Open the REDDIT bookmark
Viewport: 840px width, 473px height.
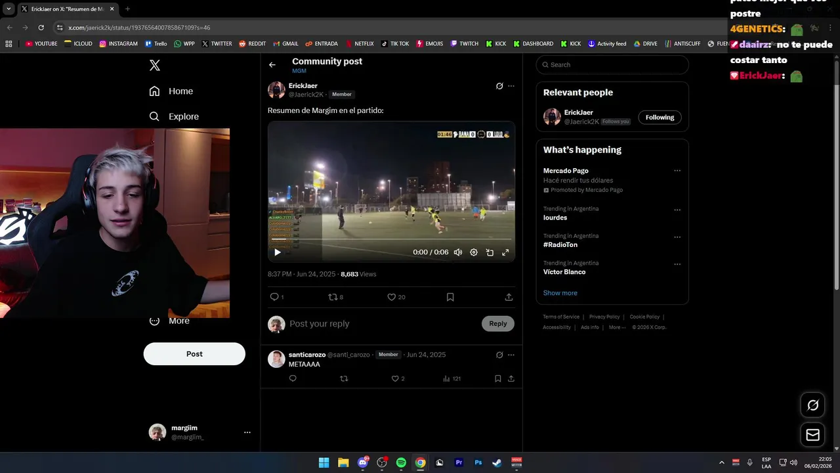[x=253, y=44]
